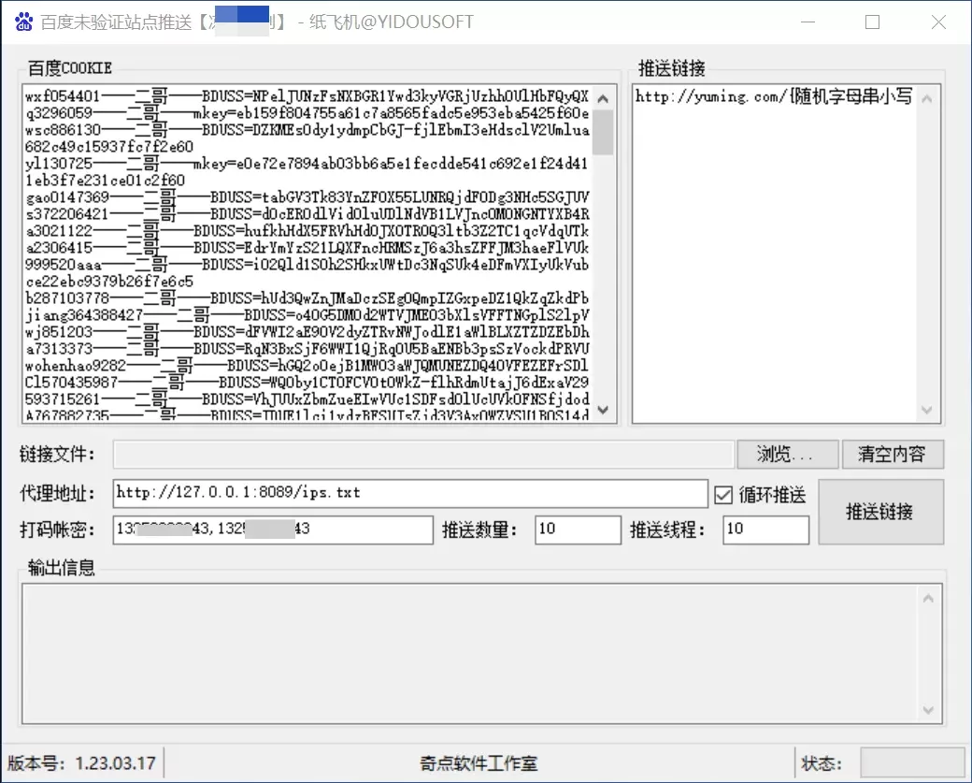The image size is (972, 783).
Task: Maximize the window
Action: [872, 22]
